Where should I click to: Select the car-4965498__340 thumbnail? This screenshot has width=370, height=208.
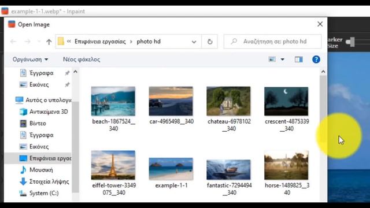click(x=171, y=101)
